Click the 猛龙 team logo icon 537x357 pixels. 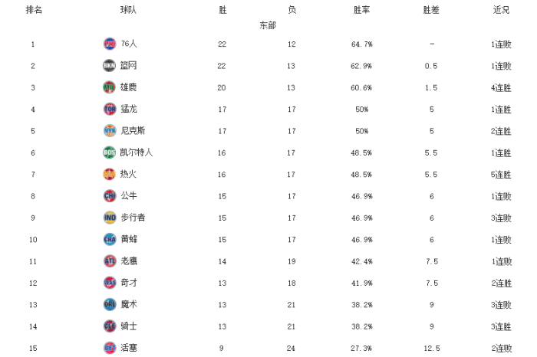109,109
